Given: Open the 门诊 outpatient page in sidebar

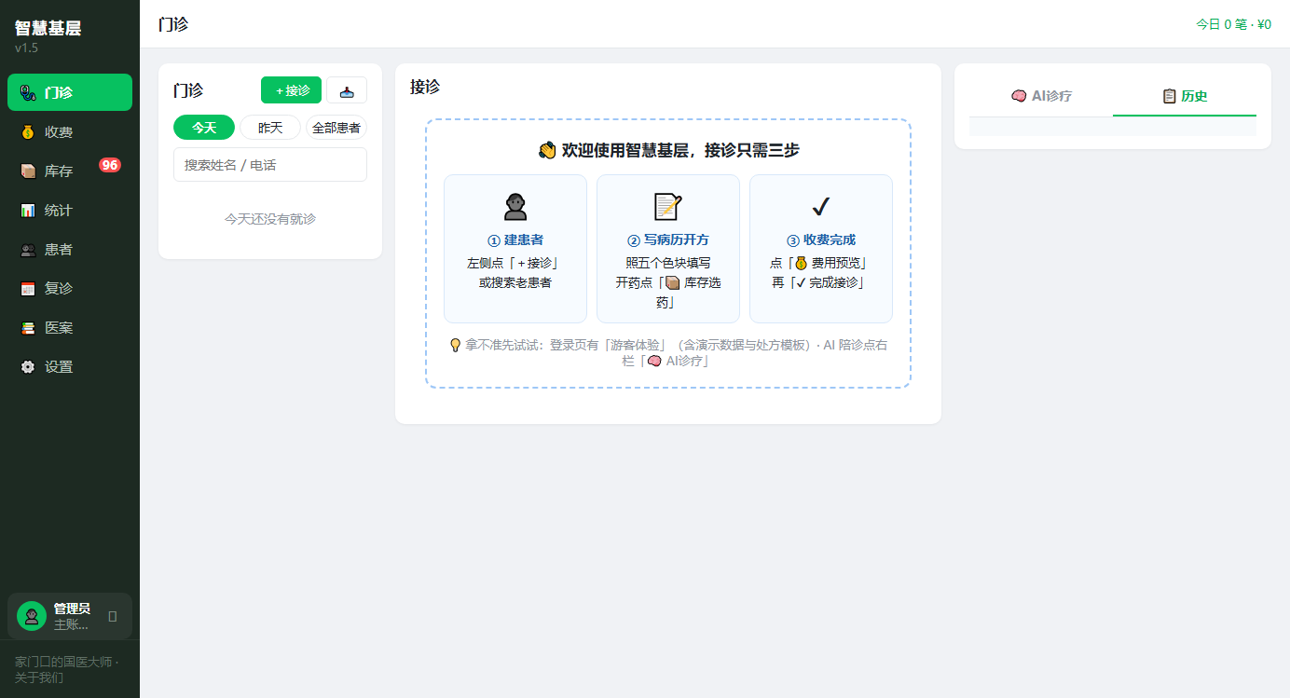Looking at the screenshot, I should pos(70,92).
